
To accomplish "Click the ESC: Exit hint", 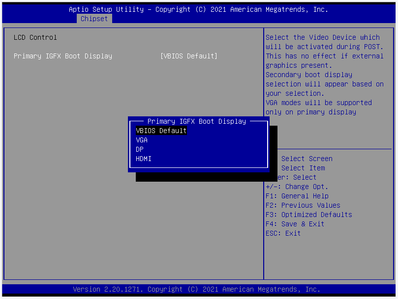I will coord(283,233).
